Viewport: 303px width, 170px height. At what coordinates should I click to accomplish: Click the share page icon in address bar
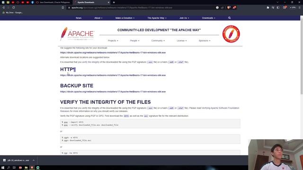[223, 8]
